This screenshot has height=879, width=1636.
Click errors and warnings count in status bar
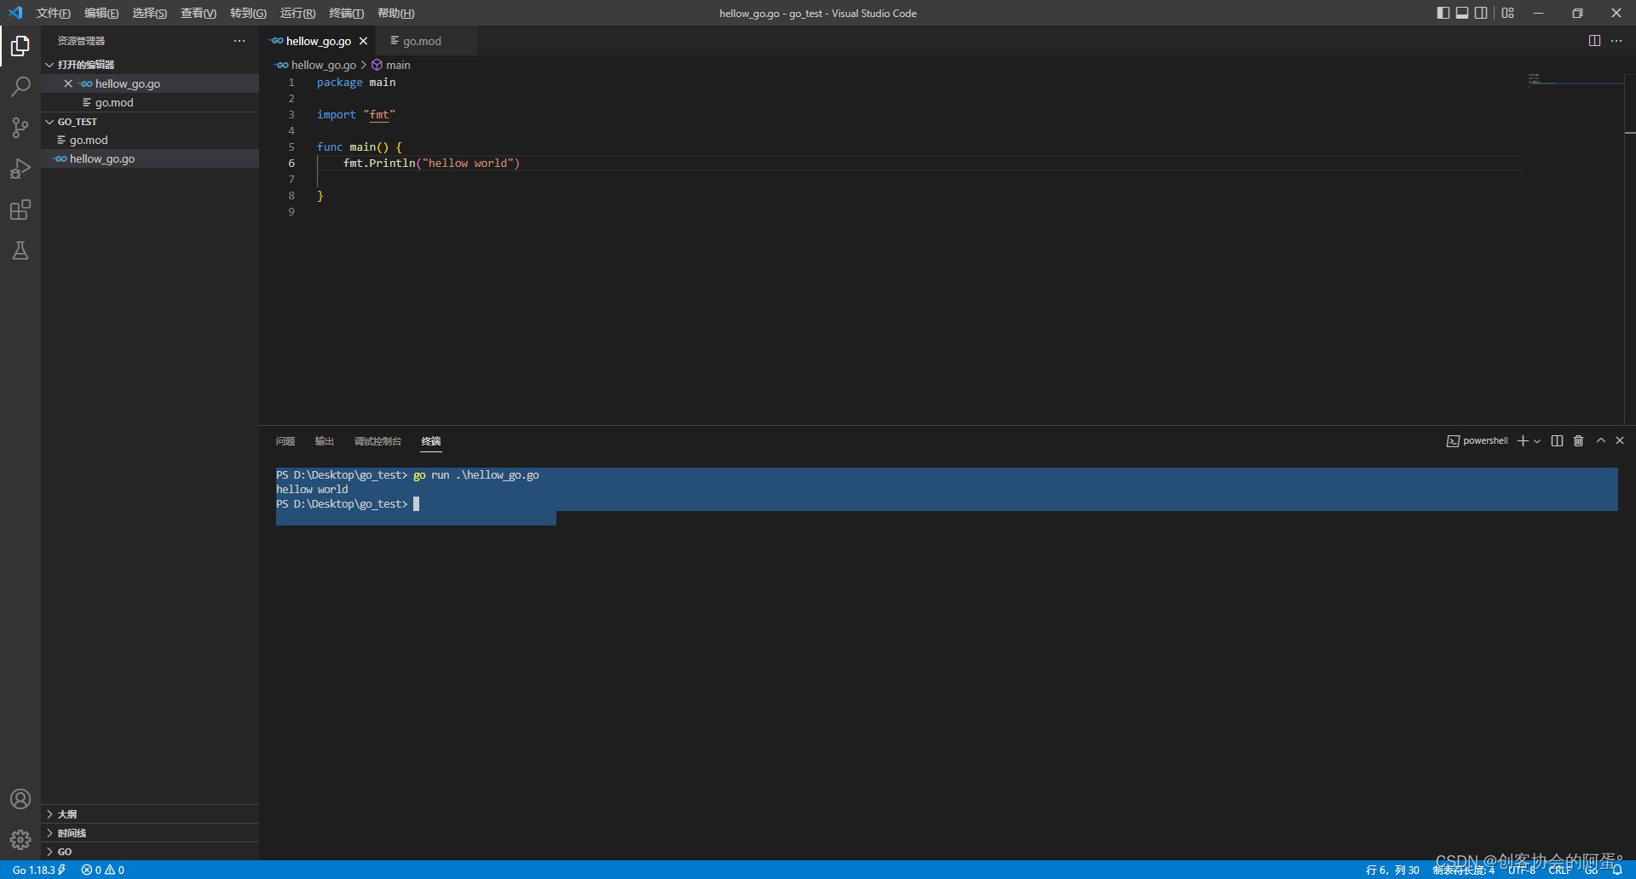click(x=103, y=870)
